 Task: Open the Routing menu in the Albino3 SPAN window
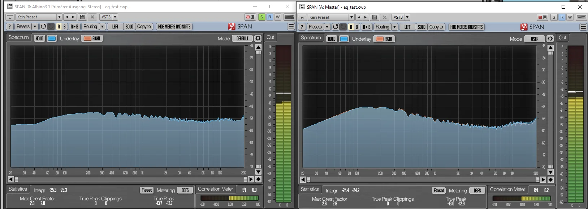(x=90, y=26)
